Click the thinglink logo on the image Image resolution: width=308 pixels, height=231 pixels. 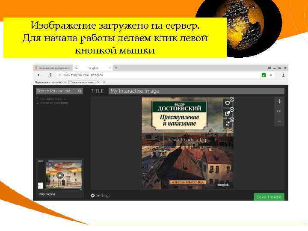point(223,185)
